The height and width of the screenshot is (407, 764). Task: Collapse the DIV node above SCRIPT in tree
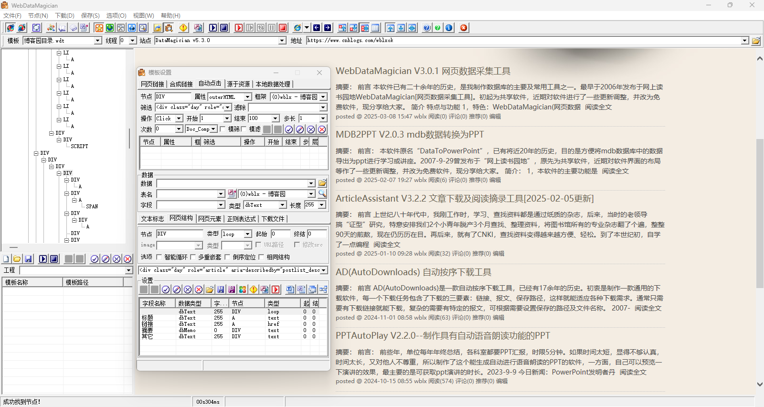[59, 140]
